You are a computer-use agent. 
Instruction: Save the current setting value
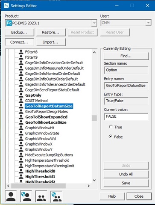[x=126, y=183]
